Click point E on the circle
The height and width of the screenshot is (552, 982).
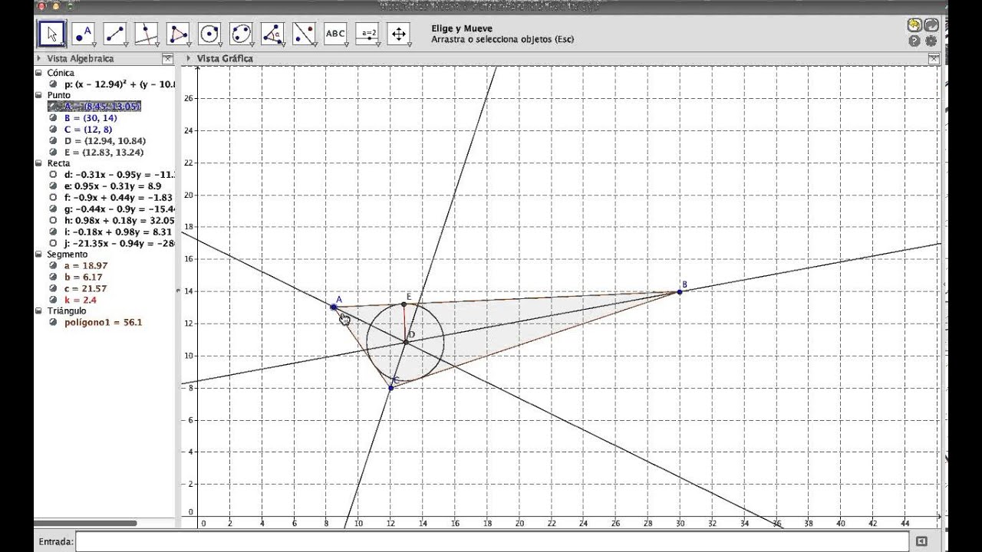point(404,304)
